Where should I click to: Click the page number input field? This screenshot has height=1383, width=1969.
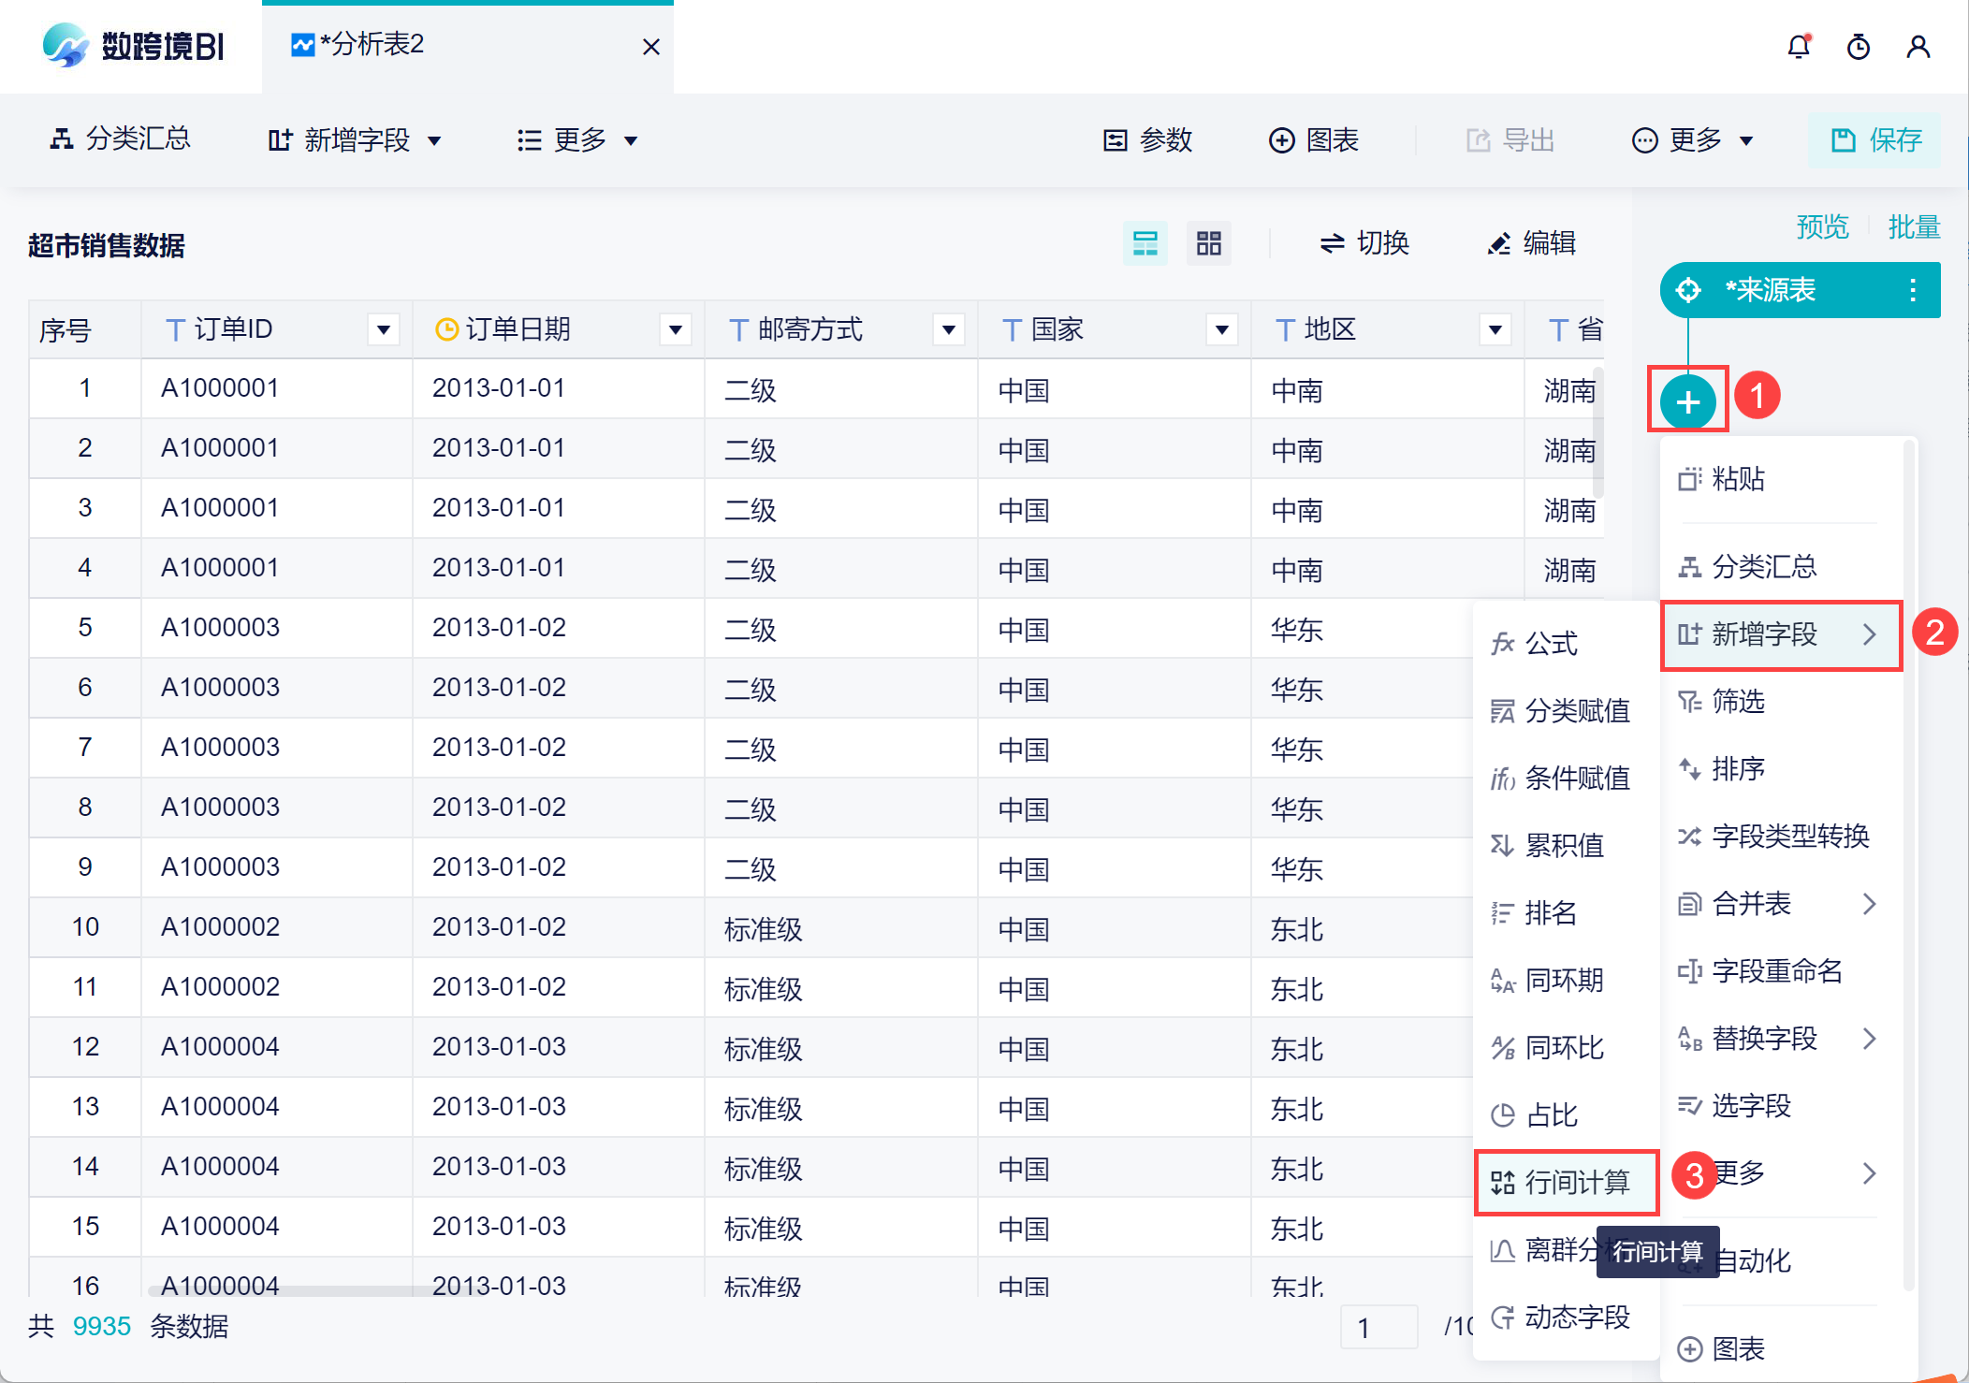1378,1327
